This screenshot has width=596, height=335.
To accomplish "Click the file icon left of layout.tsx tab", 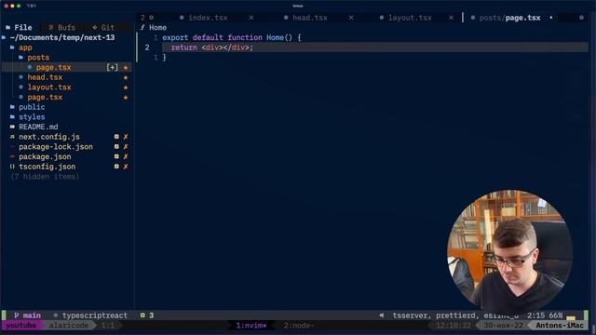I will click(382, 18).
